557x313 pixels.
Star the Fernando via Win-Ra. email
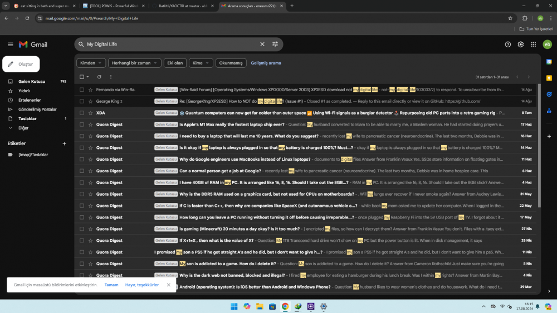[x=91, y=90]
